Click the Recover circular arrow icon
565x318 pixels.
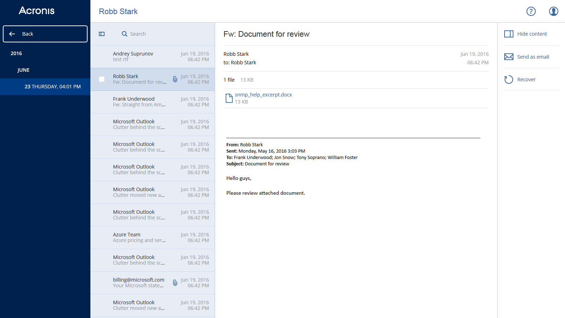click(509, 79)
